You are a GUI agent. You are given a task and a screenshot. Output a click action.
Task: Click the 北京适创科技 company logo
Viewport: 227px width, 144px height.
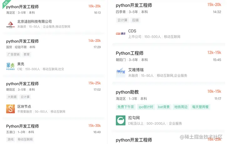[11, 24]
